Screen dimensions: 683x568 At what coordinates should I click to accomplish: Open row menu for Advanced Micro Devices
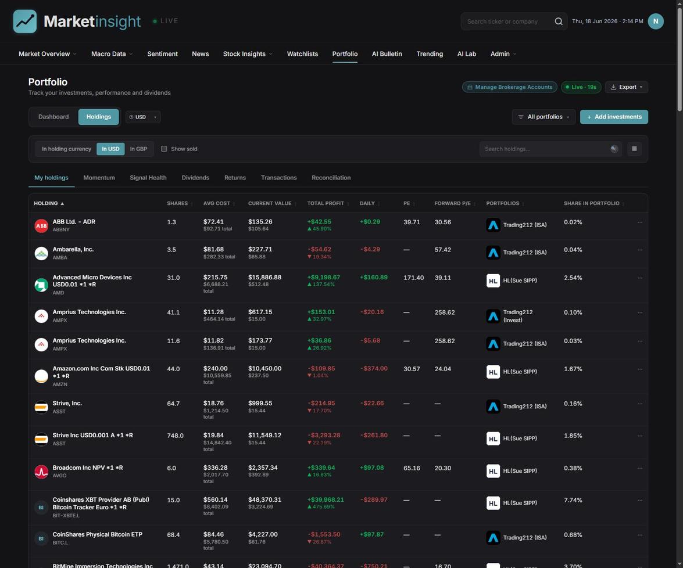pyautogui.click(x=640, y=278)
